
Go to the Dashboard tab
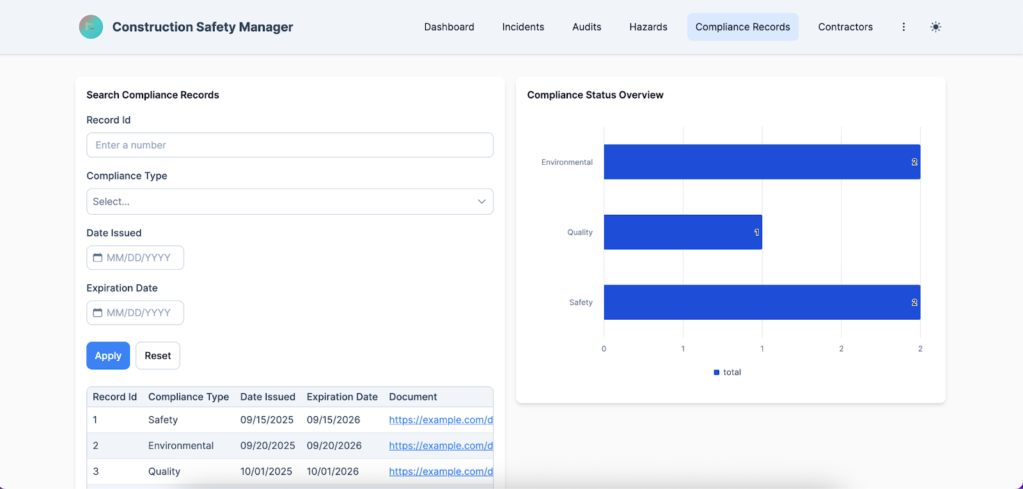(449, 27)
